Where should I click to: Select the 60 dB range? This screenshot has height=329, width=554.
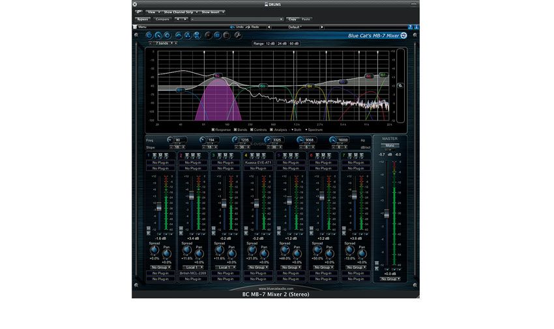coord(294,44)
